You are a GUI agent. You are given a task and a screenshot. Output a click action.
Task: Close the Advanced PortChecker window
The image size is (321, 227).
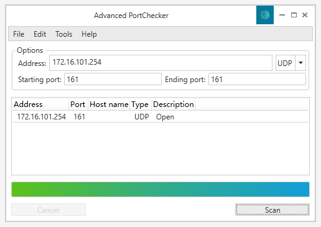(x=305, y=15)
